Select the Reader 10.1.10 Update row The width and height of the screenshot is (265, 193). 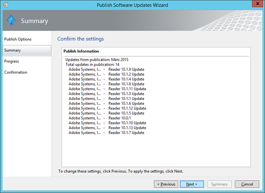[107, 123]
